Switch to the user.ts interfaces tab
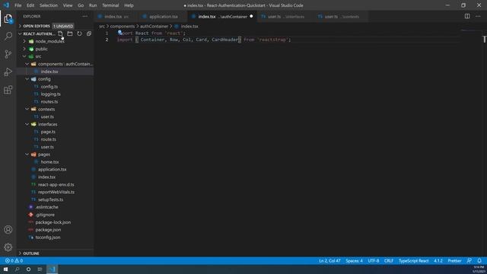 [285, 17]
